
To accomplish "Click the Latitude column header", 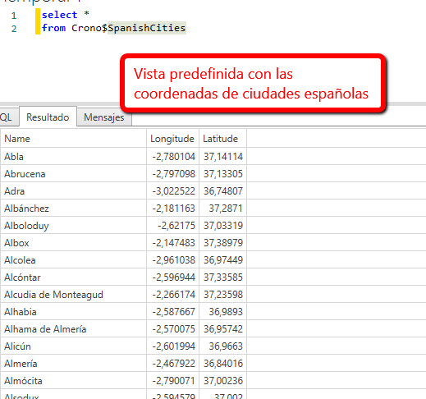I will (x=222, y=139).
